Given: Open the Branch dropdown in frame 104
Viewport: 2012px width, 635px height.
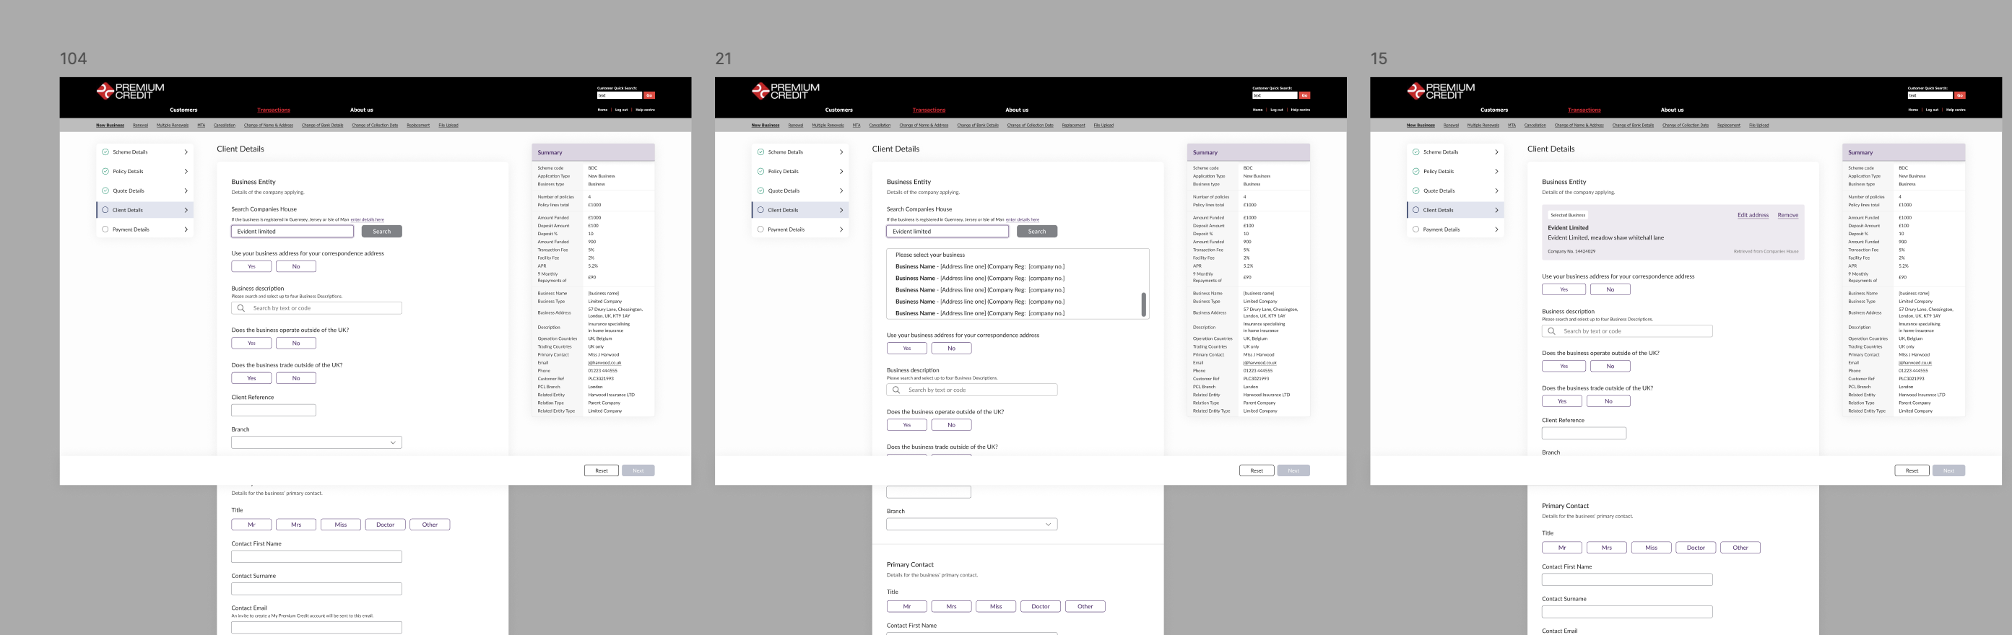Looking at the screenshot, I should tap(316, 443).
